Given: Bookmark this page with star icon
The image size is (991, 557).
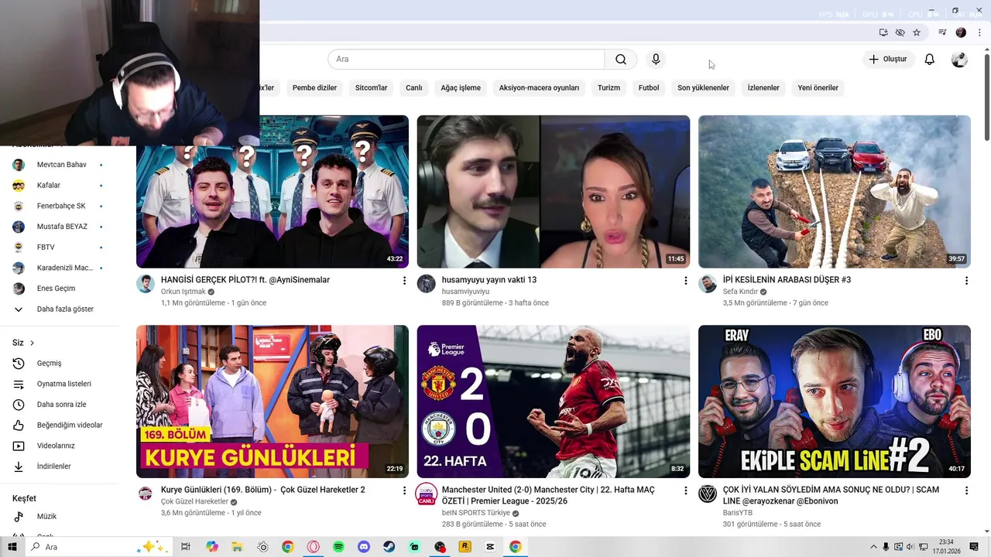Looking at the screenshot, I should point(917,32).
